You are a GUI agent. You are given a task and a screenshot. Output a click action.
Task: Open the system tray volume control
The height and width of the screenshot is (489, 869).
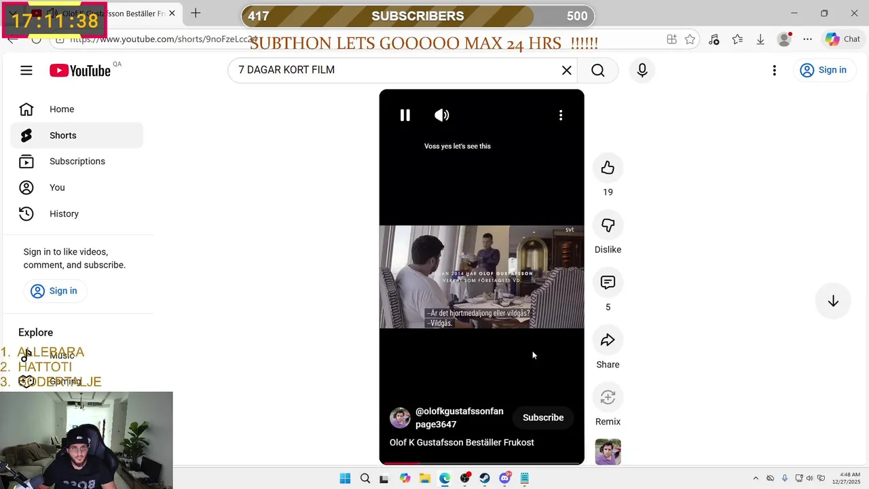(811, 478)
